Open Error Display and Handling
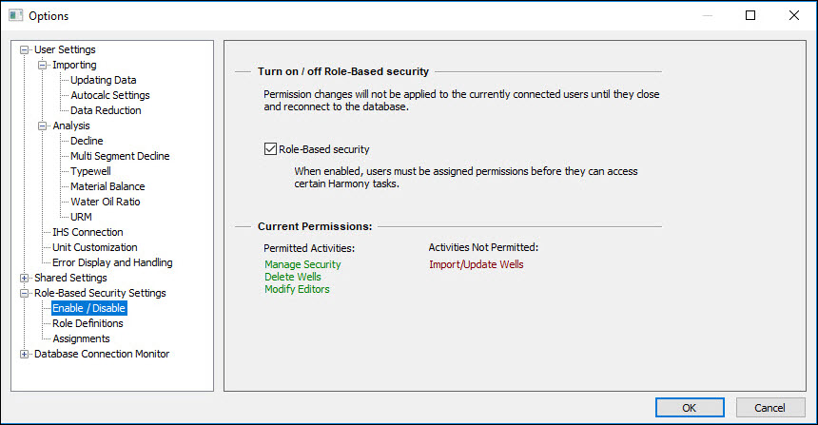 pos(112,262)
